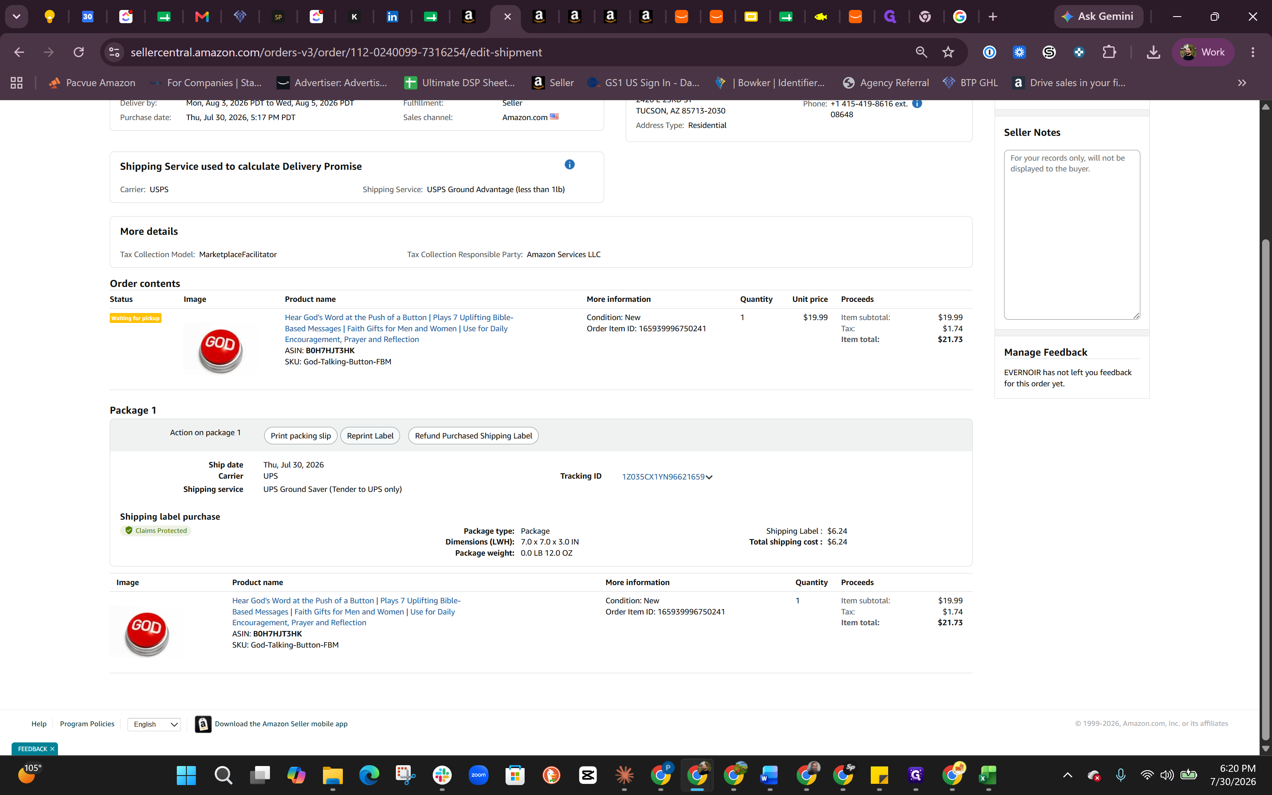Click the info icon in Delivery Promise box
The height and width of the screenshot is (795, 1272).
pos(569,164)
